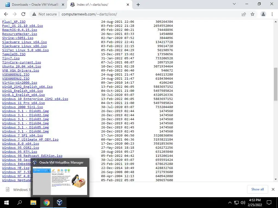Download Windows_98_Redtoast_Edition.iso

click(32, 156)
